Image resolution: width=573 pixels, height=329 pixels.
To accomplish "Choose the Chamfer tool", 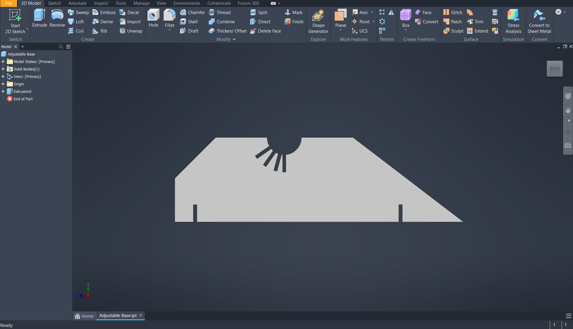I will 192,12.
